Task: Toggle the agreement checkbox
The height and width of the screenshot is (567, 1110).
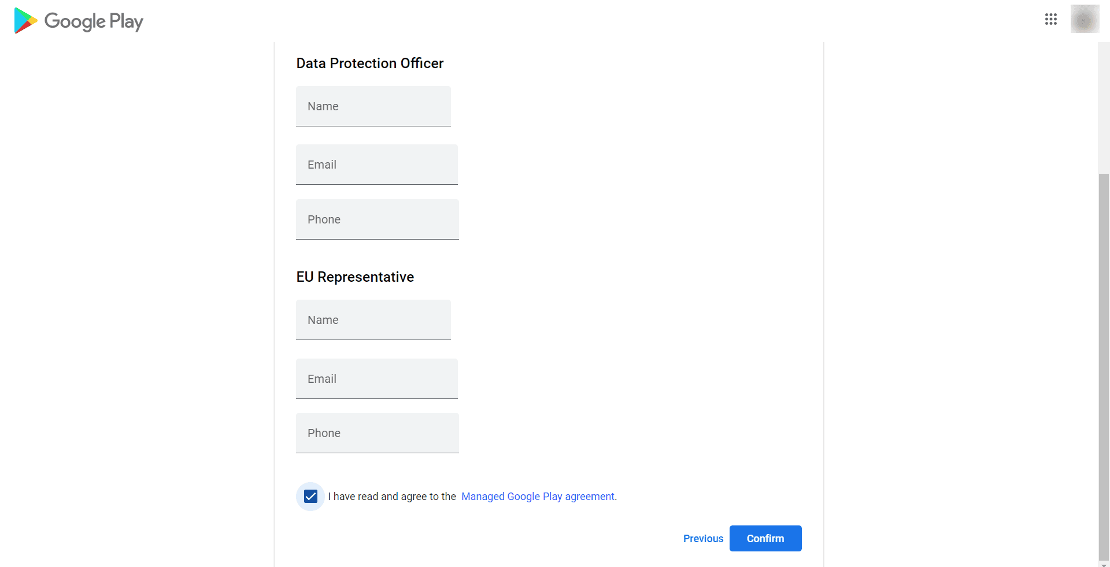Action: coord(310,497)
